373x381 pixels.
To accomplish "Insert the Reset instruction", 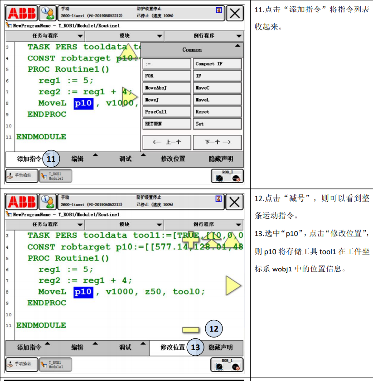I will click(x=218, y=112).
